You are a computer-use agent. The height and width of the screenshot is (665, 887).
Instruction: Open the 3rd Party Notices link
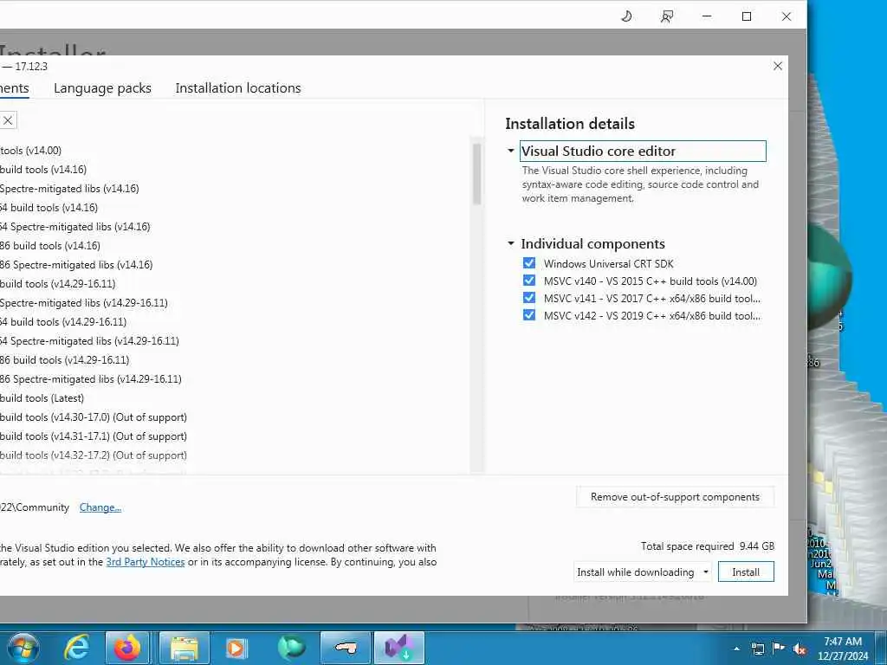point(146,562)
